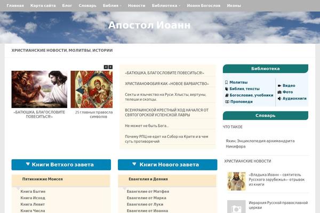Click the open-book icon beside Проповеди
Screen dimensions: 320x213
point(227,102)
